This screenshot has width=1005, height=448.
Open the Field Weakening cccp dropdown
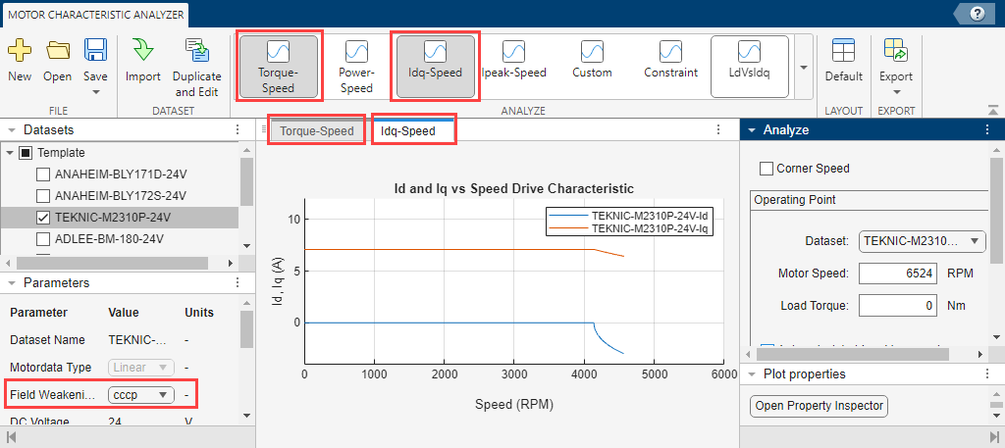coord(141,394)
